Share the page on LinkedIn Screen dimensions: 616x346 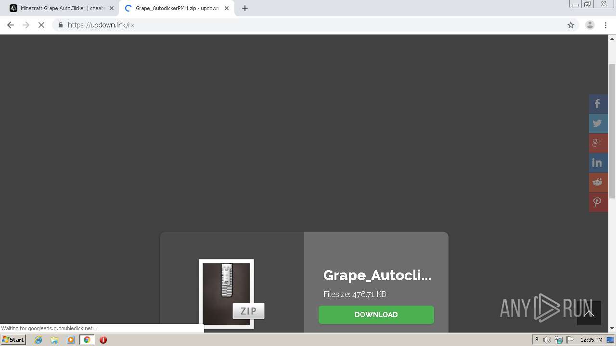point(599,163)
